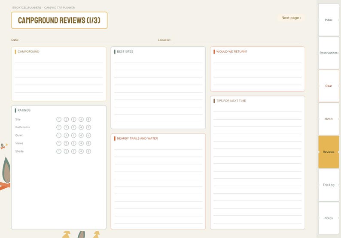341x238 pixels.
Task: Rate Shade as 4
Action: click(81, 151)
